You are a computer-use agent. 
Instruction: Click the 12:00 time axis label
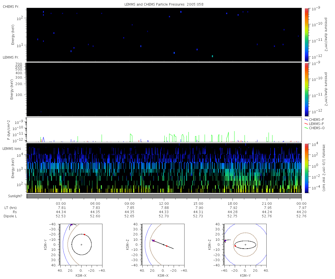[x=164, y=203]
